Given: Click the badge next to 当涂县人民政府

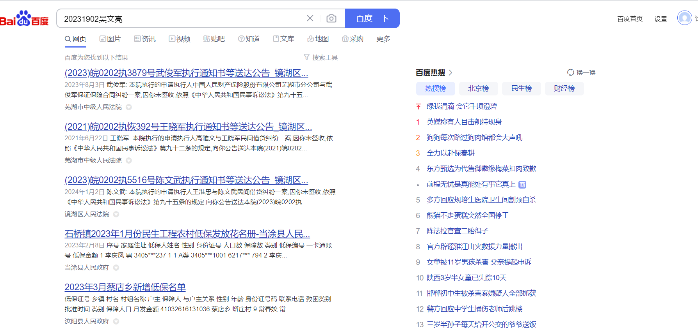Looking at the screenshot, I should [116, 268].
